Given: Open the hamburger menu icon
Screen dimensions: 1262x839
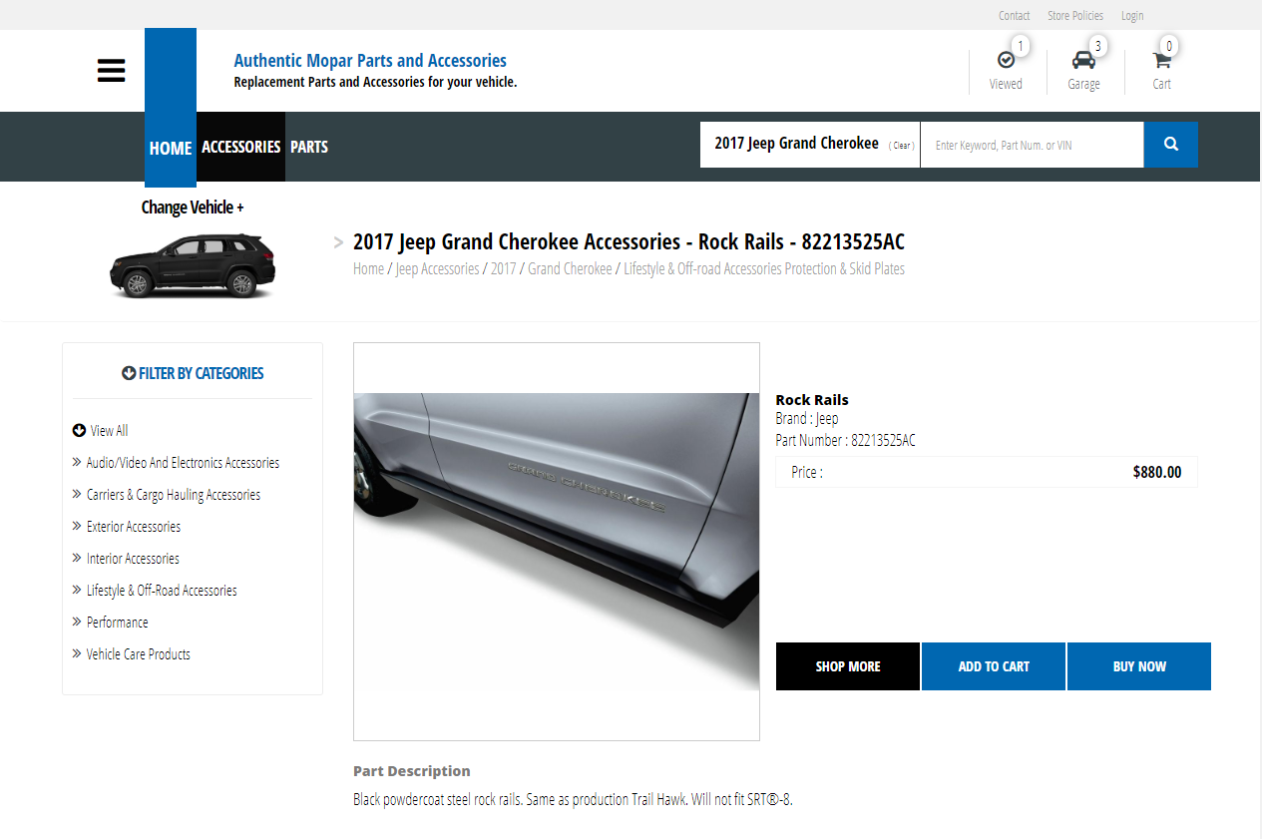Looking at the screenshot, I should click(111, 71).
